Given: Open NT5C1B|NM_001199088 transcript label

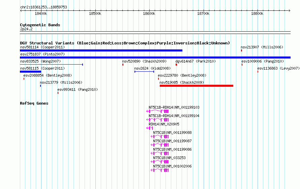Looking at the screenshot, I should point(172,133).
